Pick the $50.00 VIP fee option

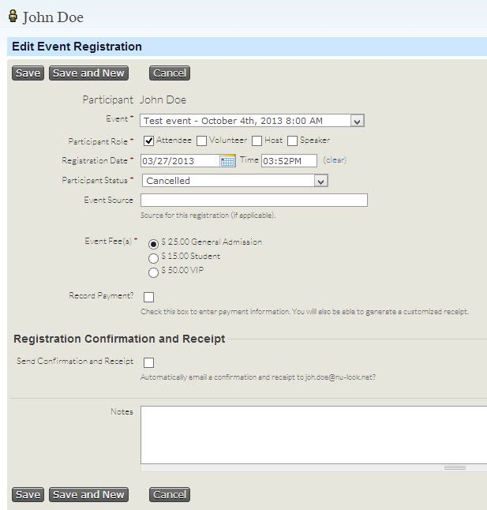[x=154, y=272]
